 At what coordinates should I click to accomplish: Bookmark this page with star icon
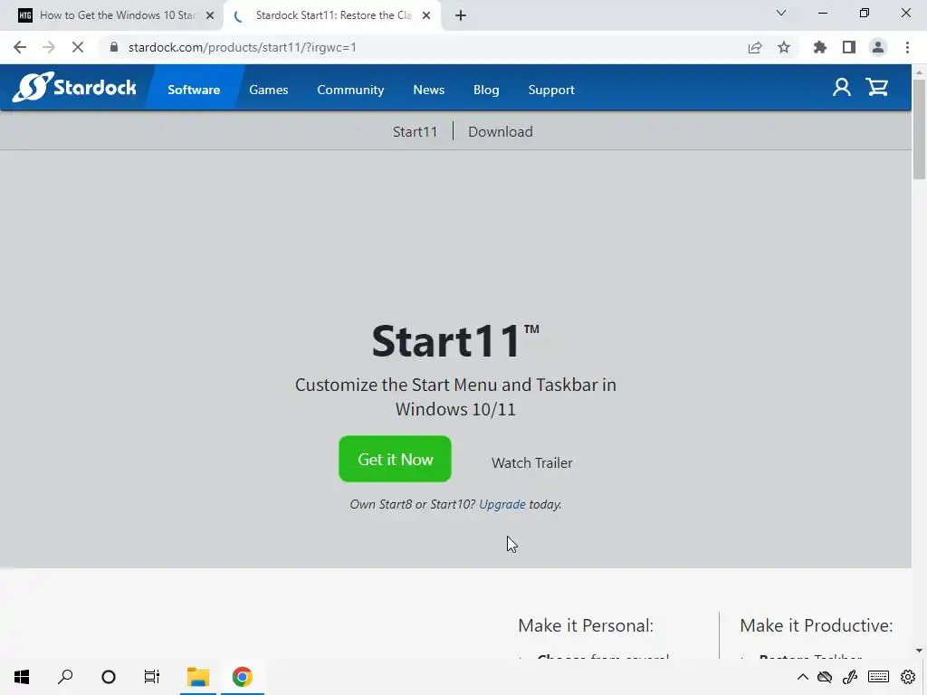[x=784, y=47]
